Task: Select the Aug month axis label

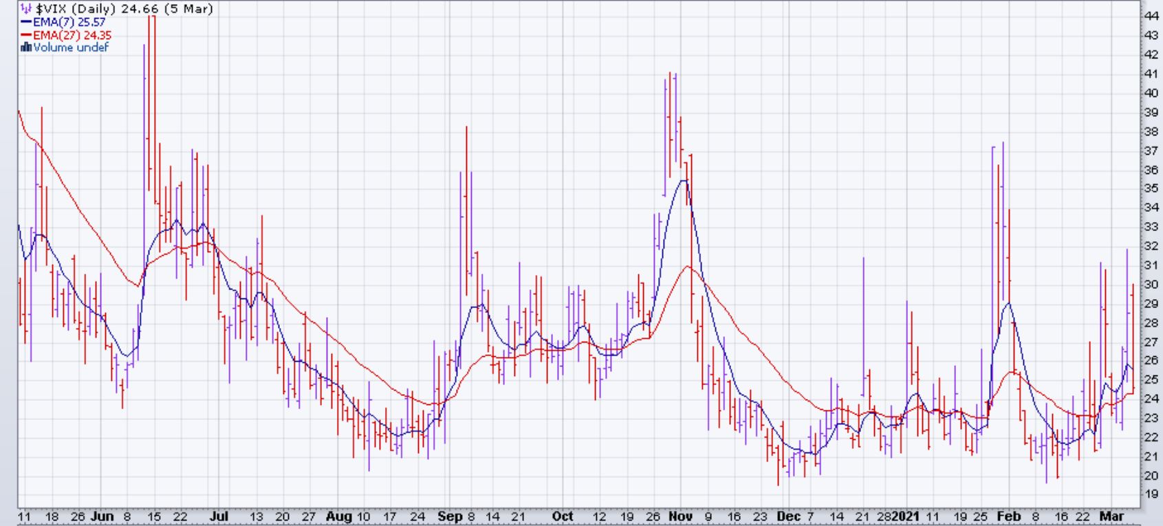Action: [338, 516]
